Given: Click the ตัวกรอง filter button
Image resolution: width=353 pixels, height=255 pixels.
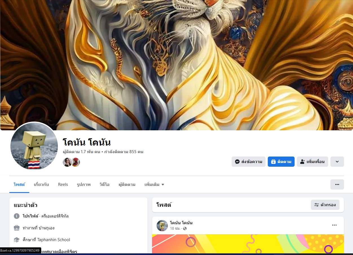Looking at the screenshot, I should click(325, 205).
